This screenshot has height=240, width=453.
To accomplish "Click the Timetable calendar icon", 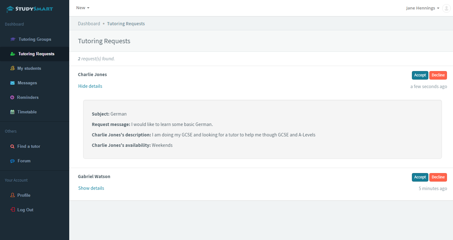I will coord(12,112).
